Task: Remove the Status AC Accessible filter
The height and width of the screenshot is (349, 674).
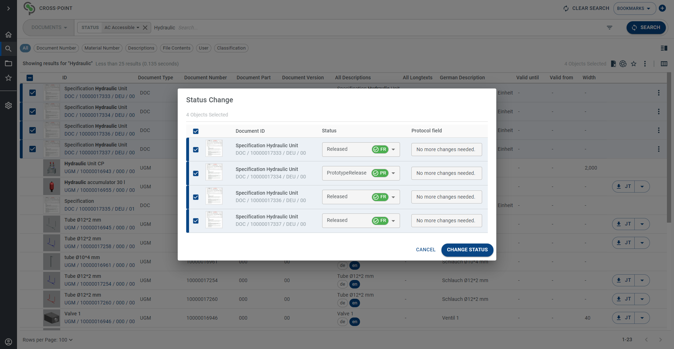Action: tap(145, 28)
